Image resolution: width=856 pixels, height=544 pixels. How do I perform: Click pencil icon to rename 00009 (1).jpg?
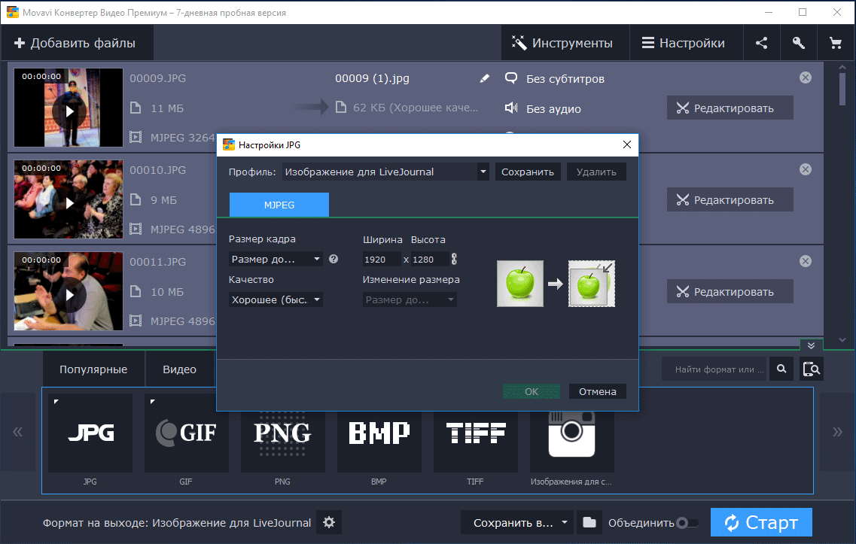pyautogui.click(x=484, y=78)
